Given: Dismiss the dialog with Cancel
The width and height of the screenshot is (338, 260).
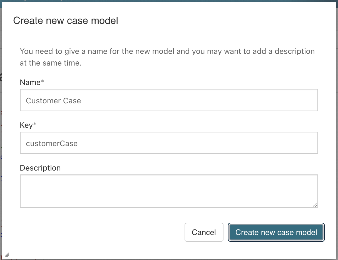Looking at the screenshot, I should click(x=204, y=232).
